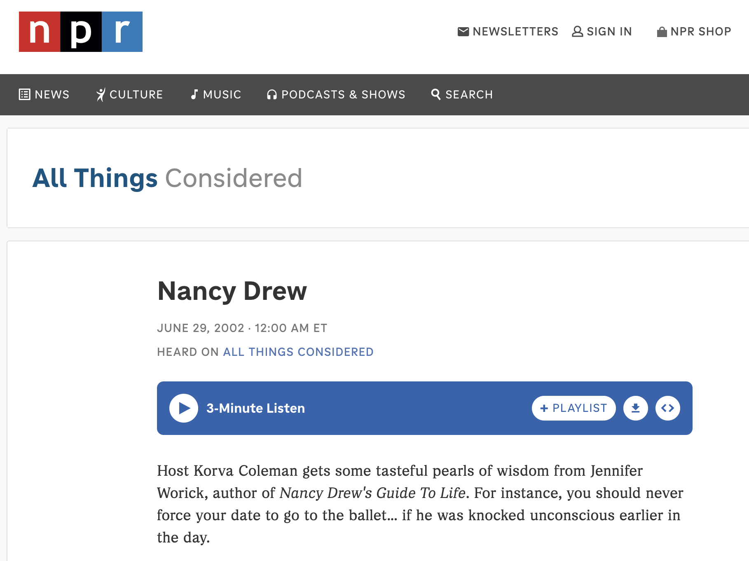Open the All Things Considered header title

(x=167, y=178)
